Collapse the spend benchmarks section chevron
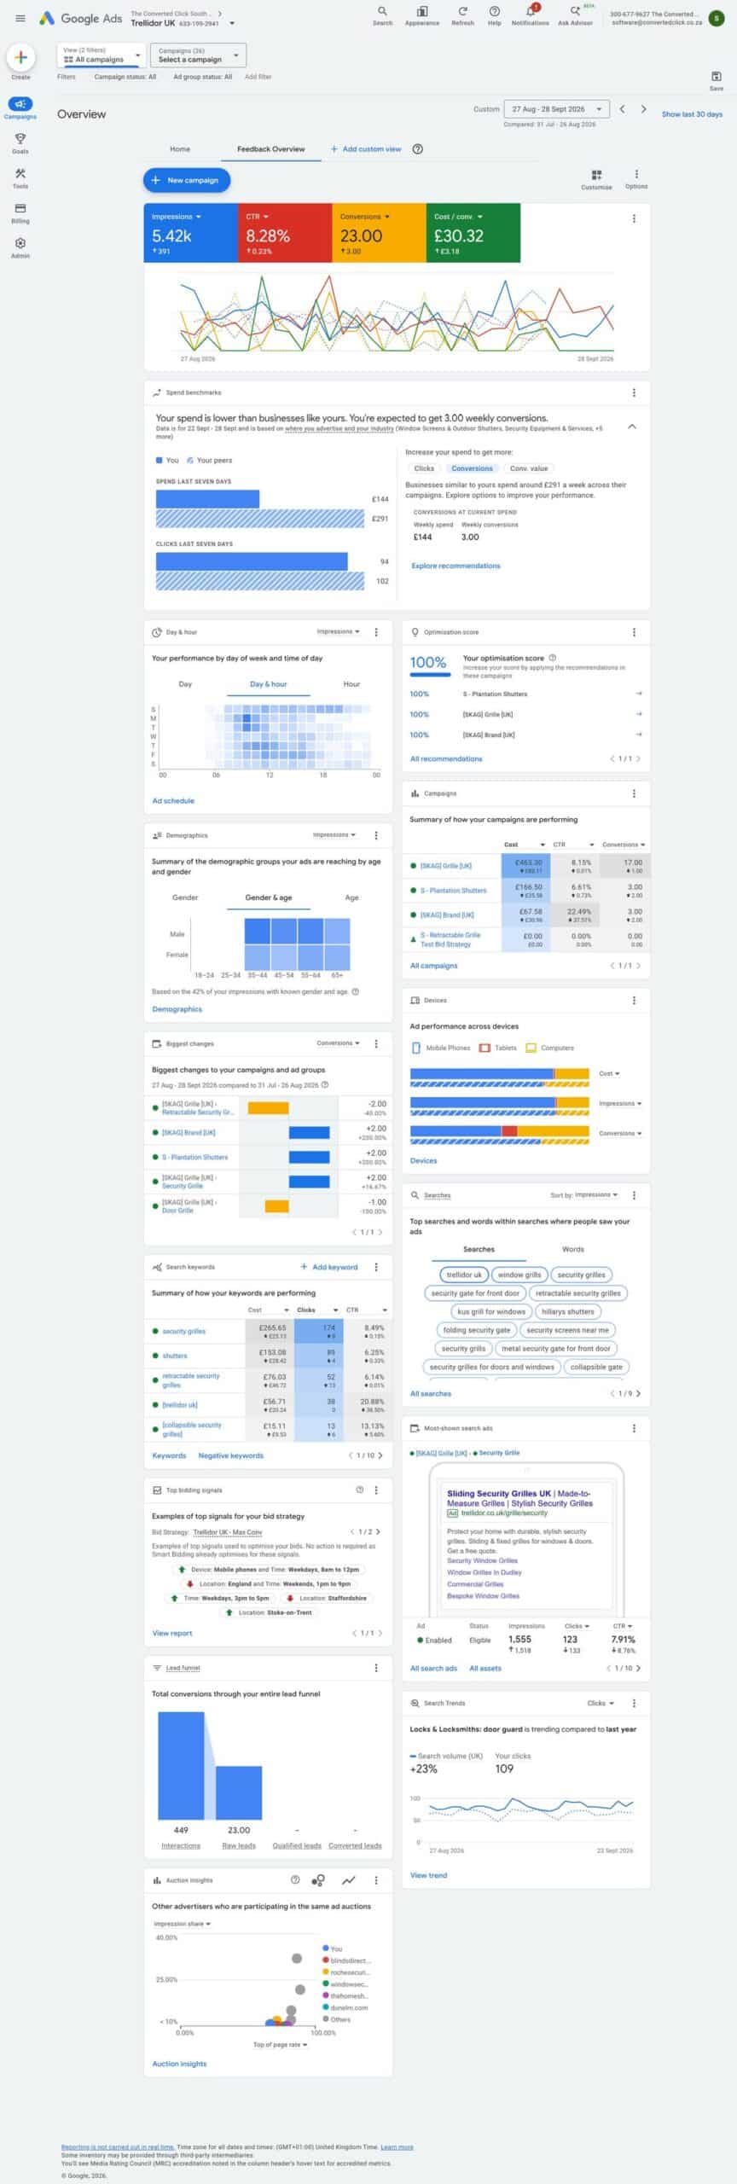The image size is (737, 2184). click(632, 427)
